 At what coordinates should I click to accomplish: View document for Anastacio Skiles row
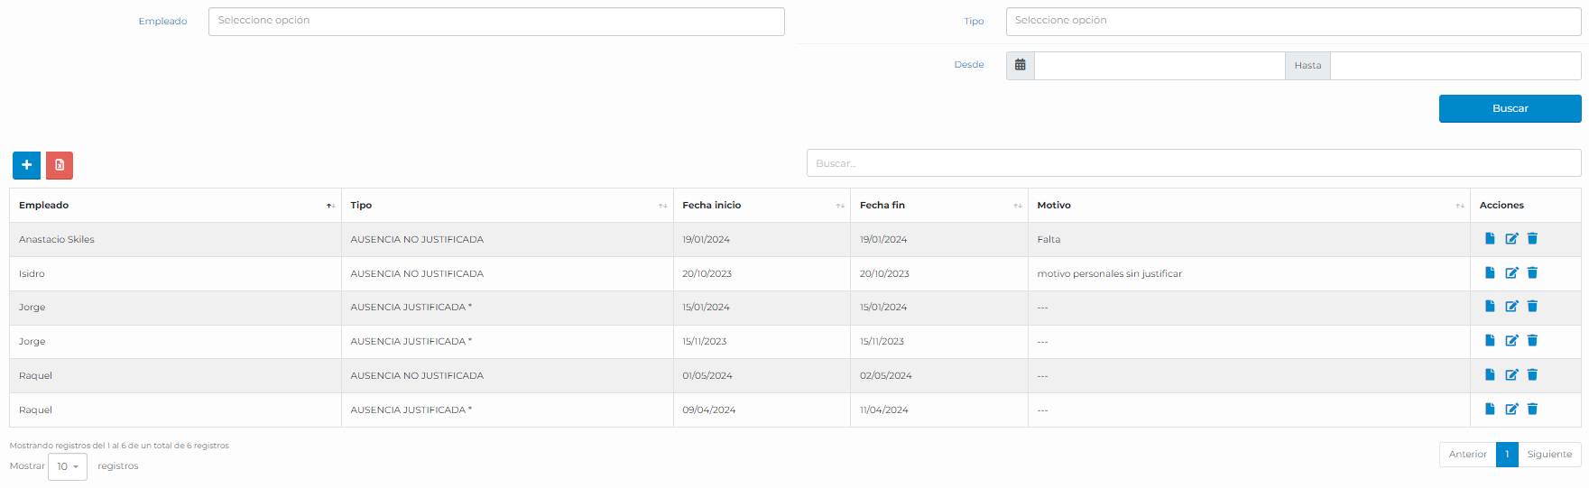[1490, 239]
